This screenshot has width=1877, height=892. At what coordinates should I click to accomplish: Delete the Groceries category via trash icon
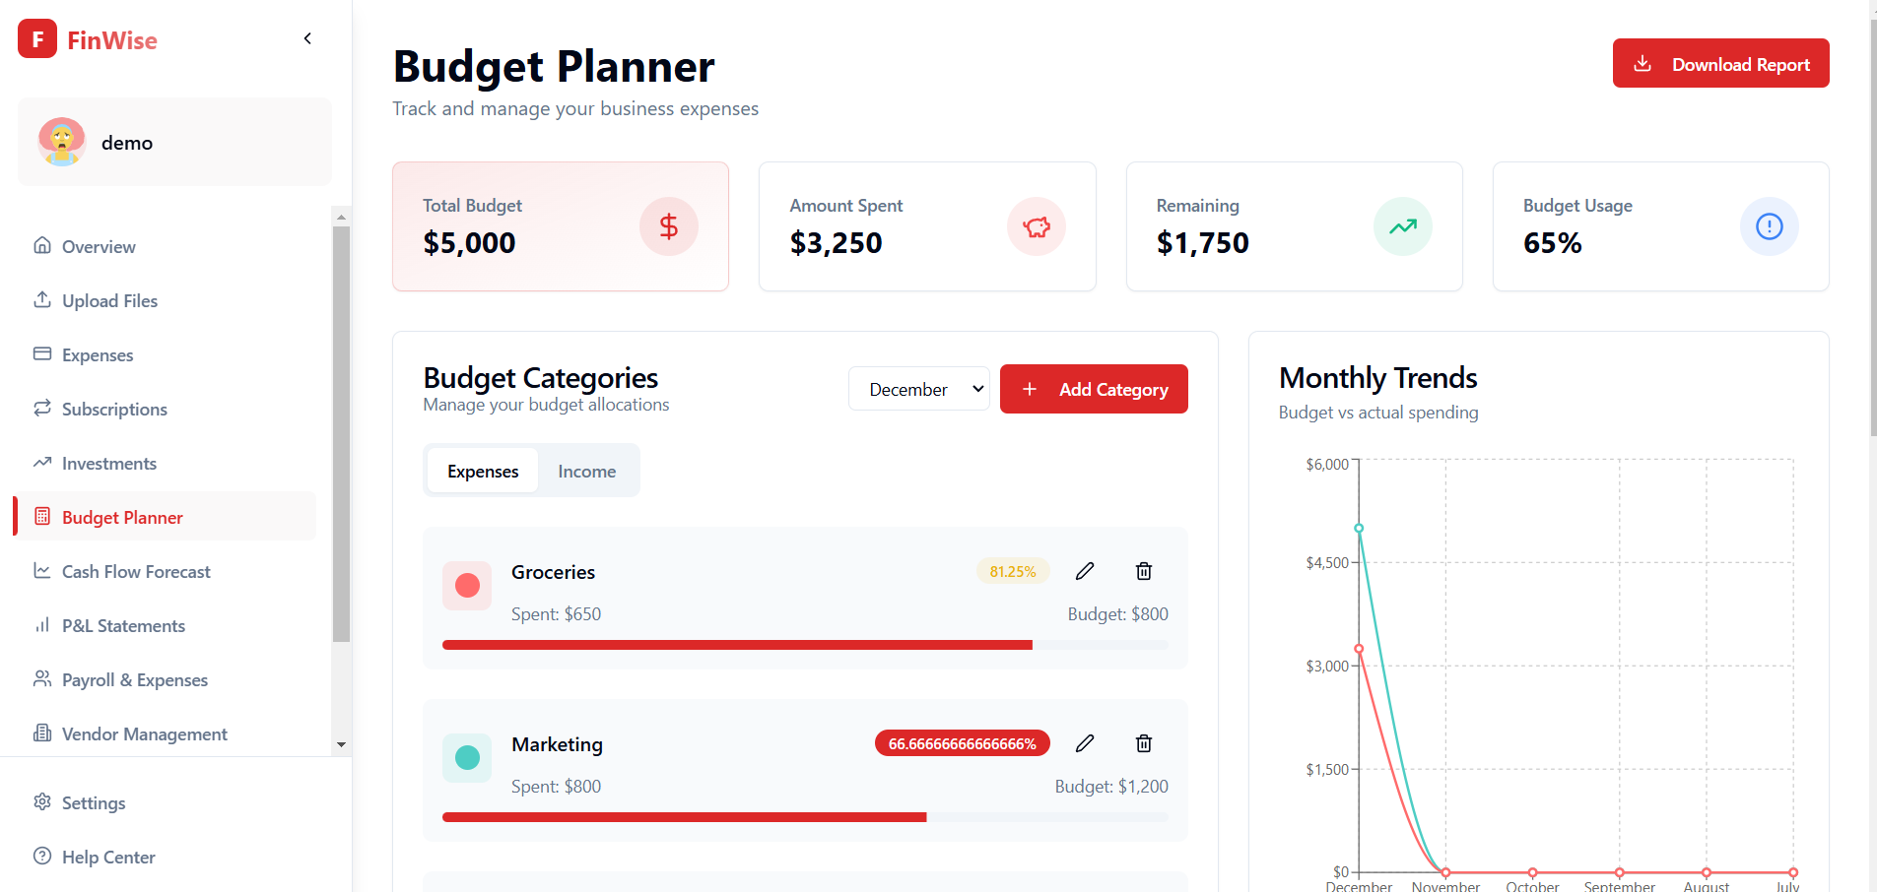pyautogui.click(x=1143, y=571)
